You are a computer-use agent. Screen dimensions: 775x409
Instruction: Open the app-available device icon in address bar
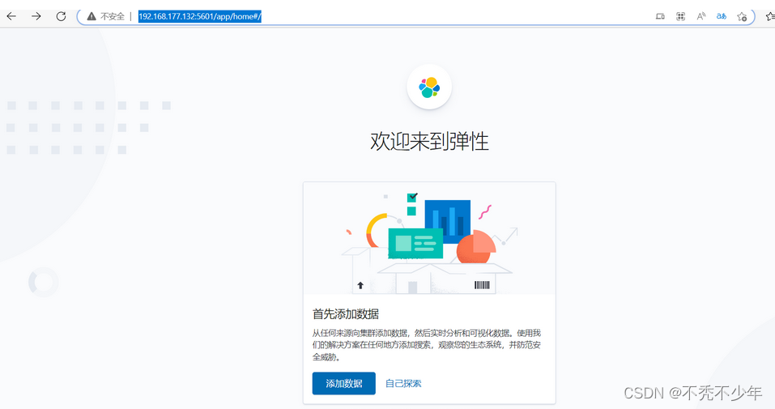660,16
